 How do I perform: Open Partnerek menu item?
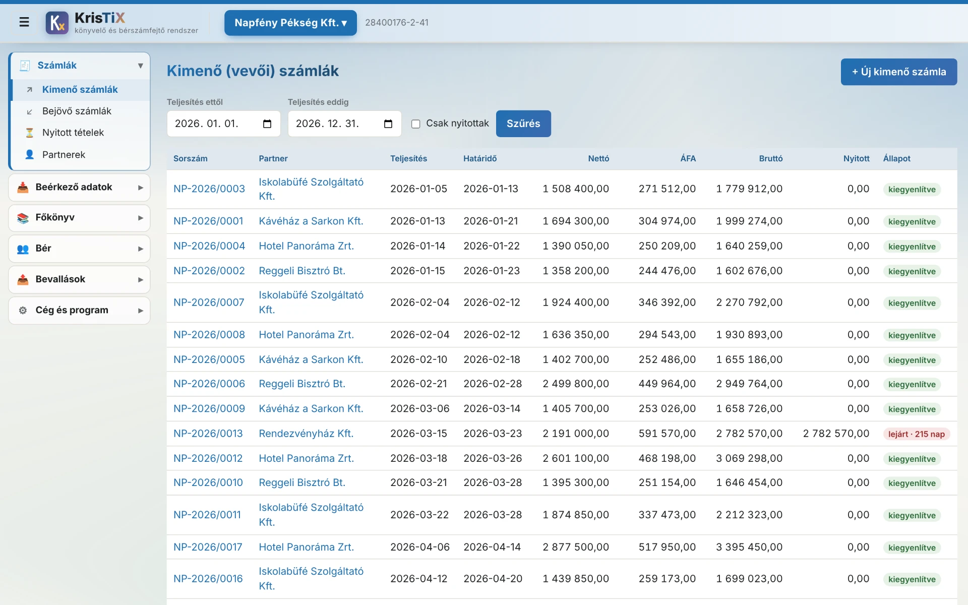pyautogui.click(x=81, y=154)
